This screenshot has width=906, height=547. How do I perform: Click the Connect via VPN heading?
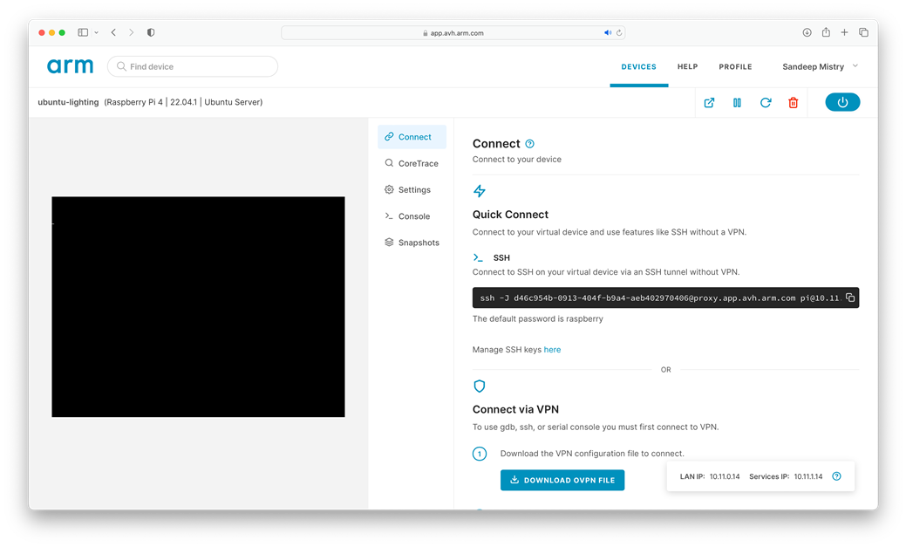click(x=515, y=409)
